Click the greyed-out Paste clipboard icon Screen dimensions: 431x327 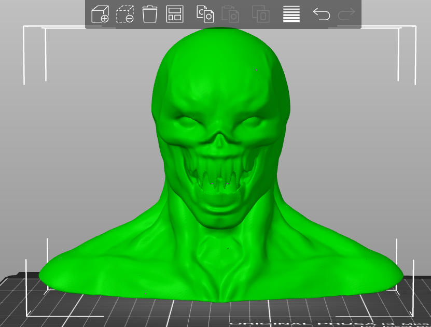pyautogui.click(x=230, y=14)
